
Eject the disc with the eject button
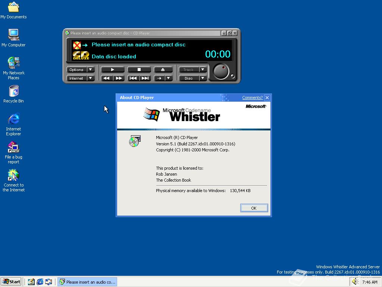[x=163, y=70]
